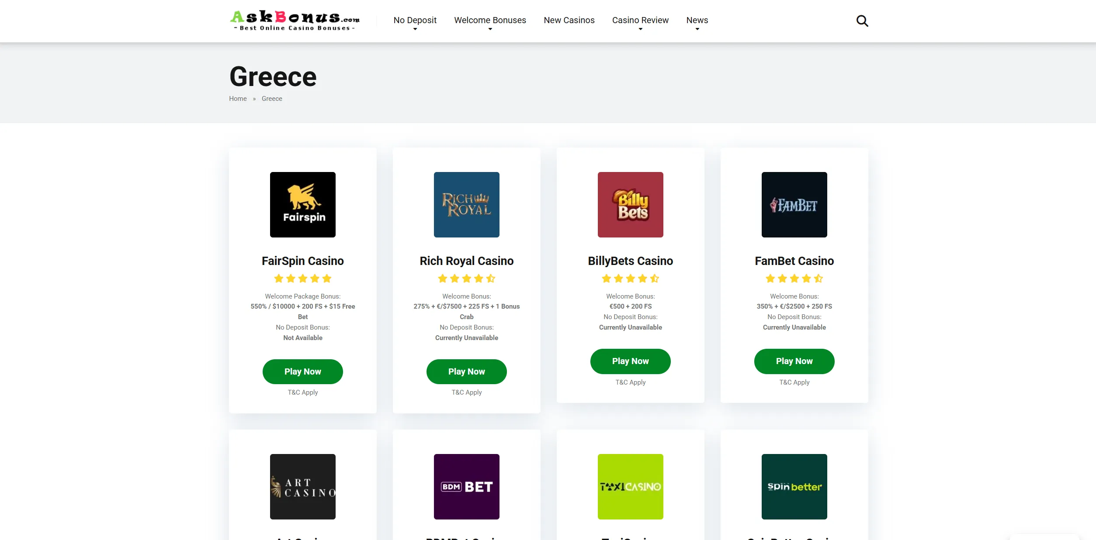
Task: Click T&C Apply under BillyBets Casino
Action: [x=631, y=382]
